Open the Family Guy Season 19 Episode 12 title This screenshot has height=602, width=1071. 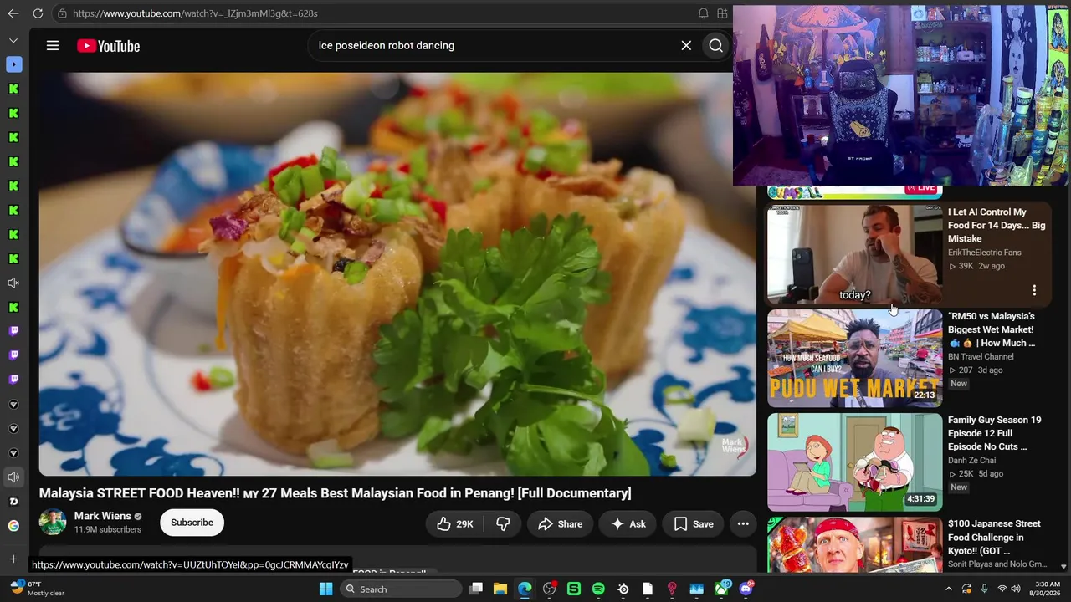tap(995, 433)
